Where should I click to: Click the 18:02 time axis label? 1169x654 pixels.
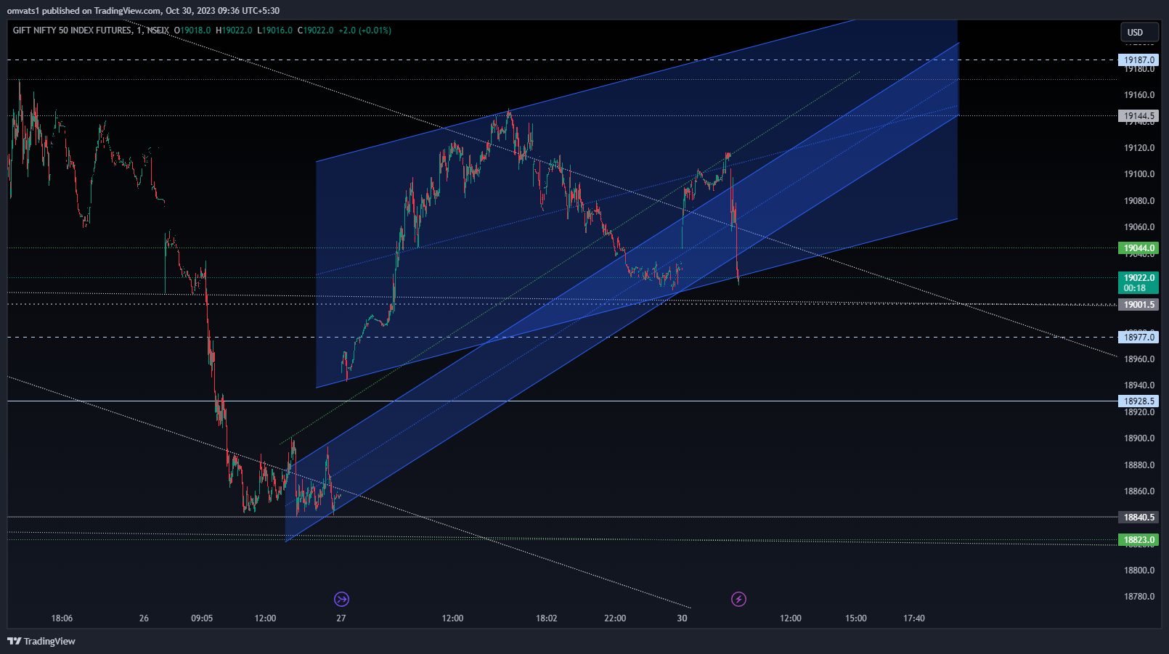547,618
